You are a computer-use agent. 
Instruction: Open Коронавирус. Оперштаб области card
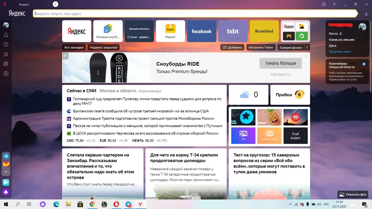pyautogui.click(x=347, y=72)
